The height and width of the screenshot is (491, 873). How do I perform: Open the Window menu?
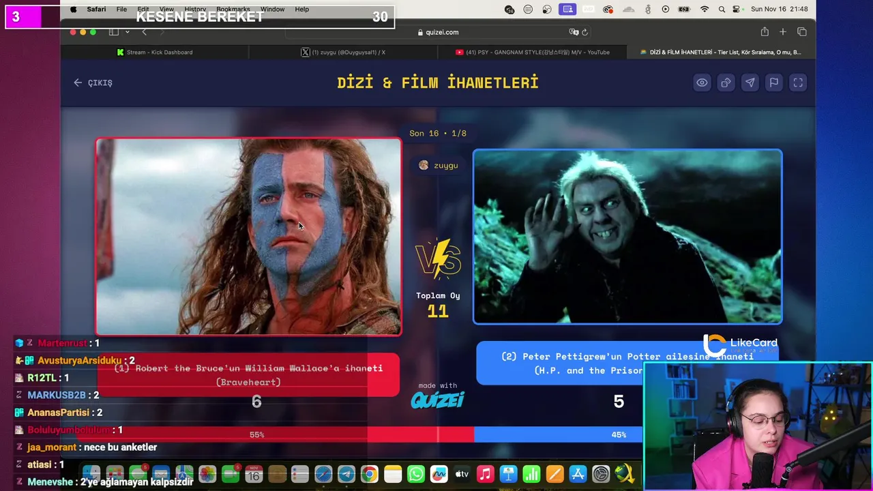(x=272, y=9)
